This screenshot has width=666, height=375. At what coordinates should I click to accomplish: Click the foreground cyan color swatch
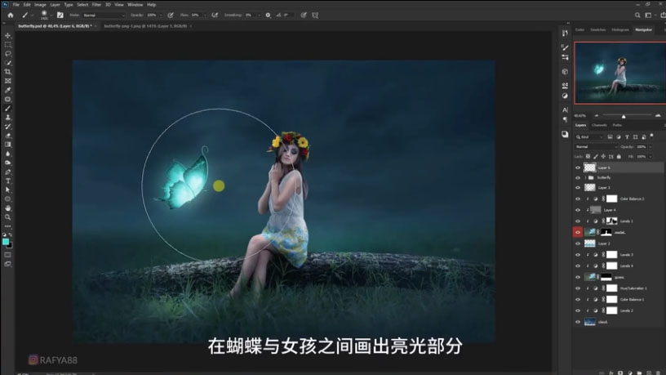point(6,242)
